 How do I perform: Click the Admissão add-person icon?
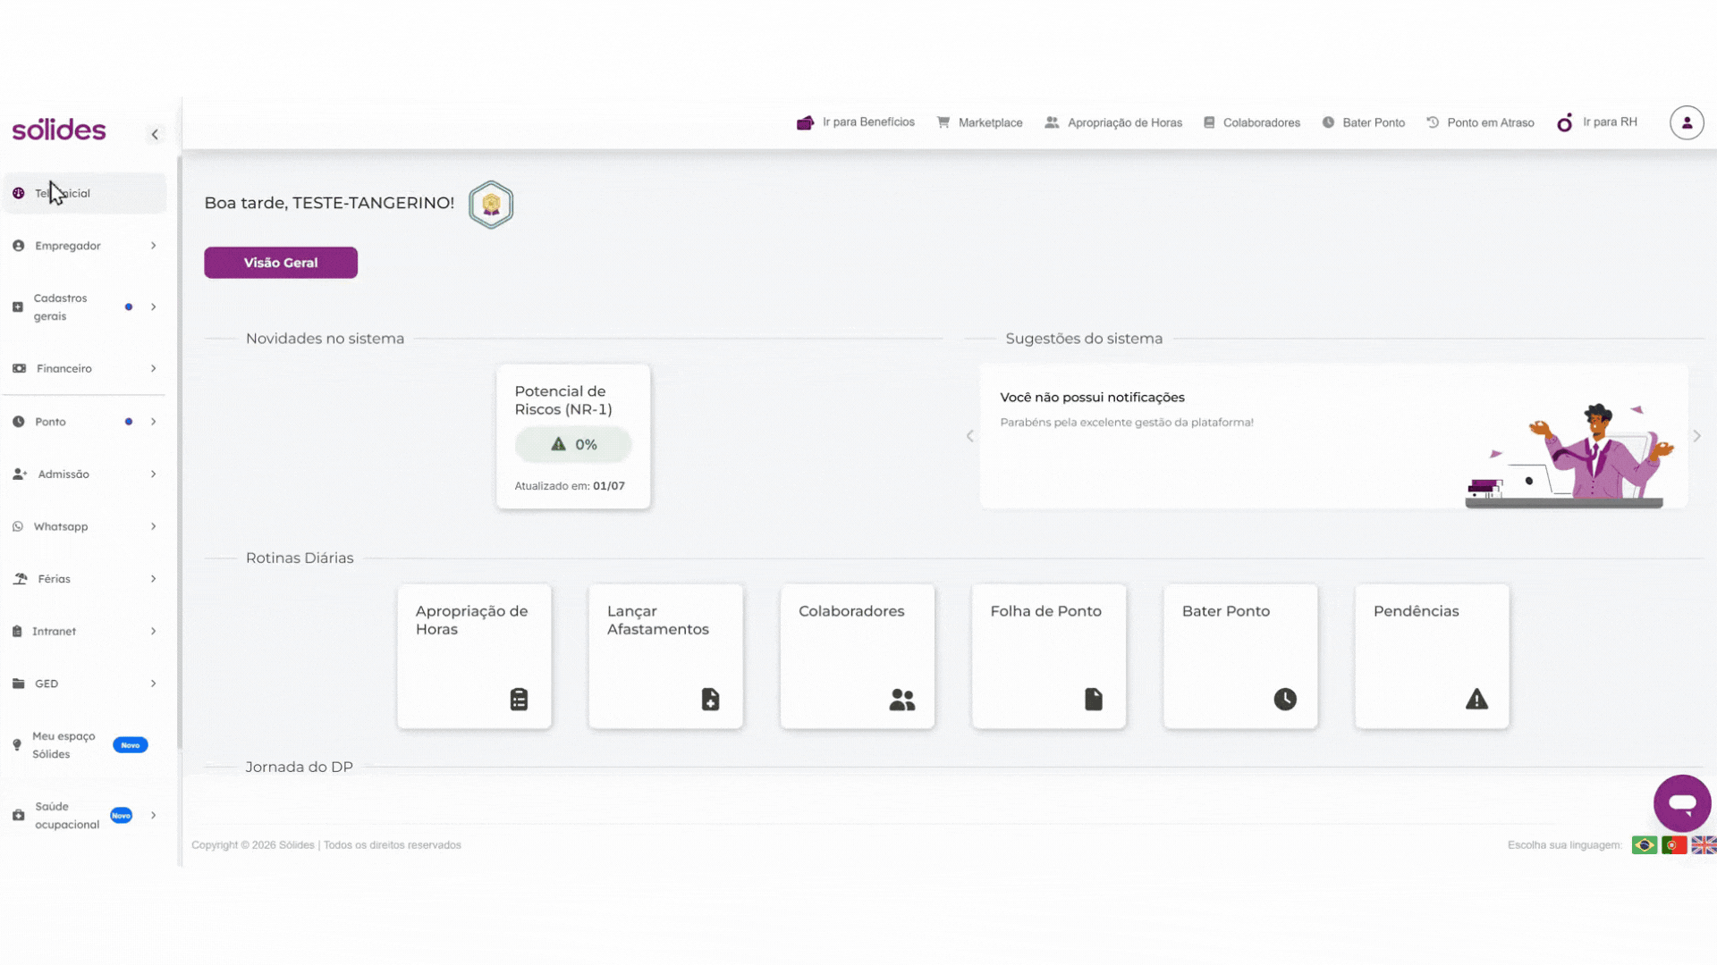point(20,474)
